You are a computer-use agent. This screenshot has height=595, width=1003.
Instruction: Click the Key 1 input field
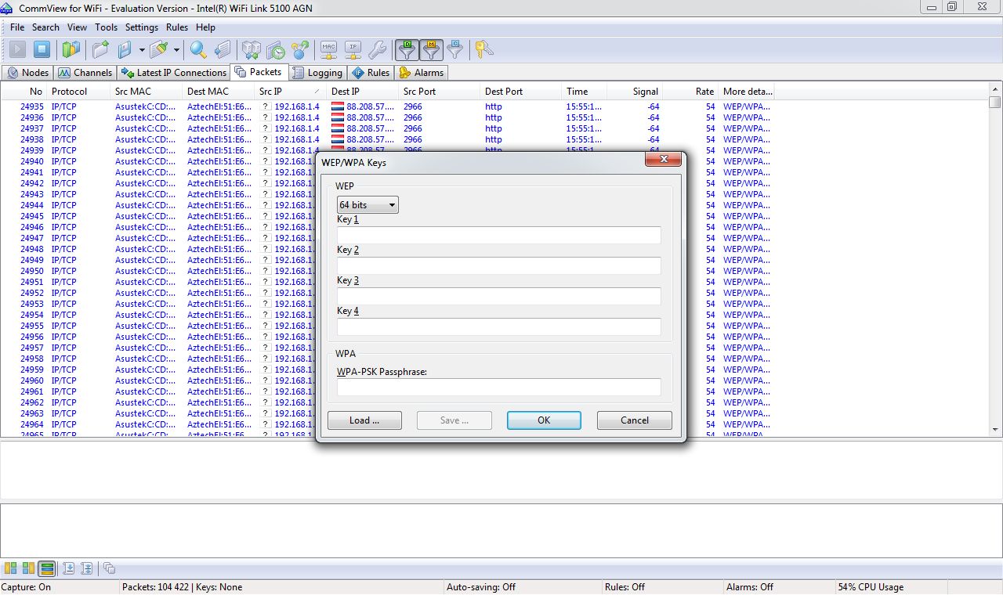tap(499, 236)
